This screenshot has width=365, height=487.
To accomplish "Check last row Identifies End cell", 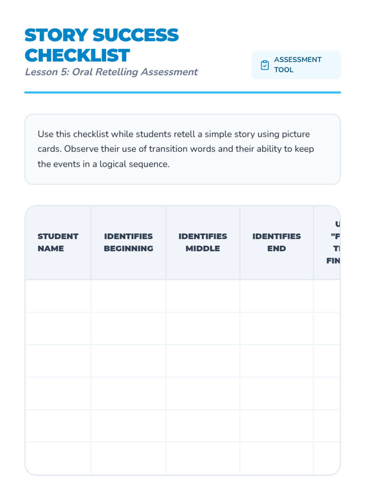I will [x=276, y=458].
